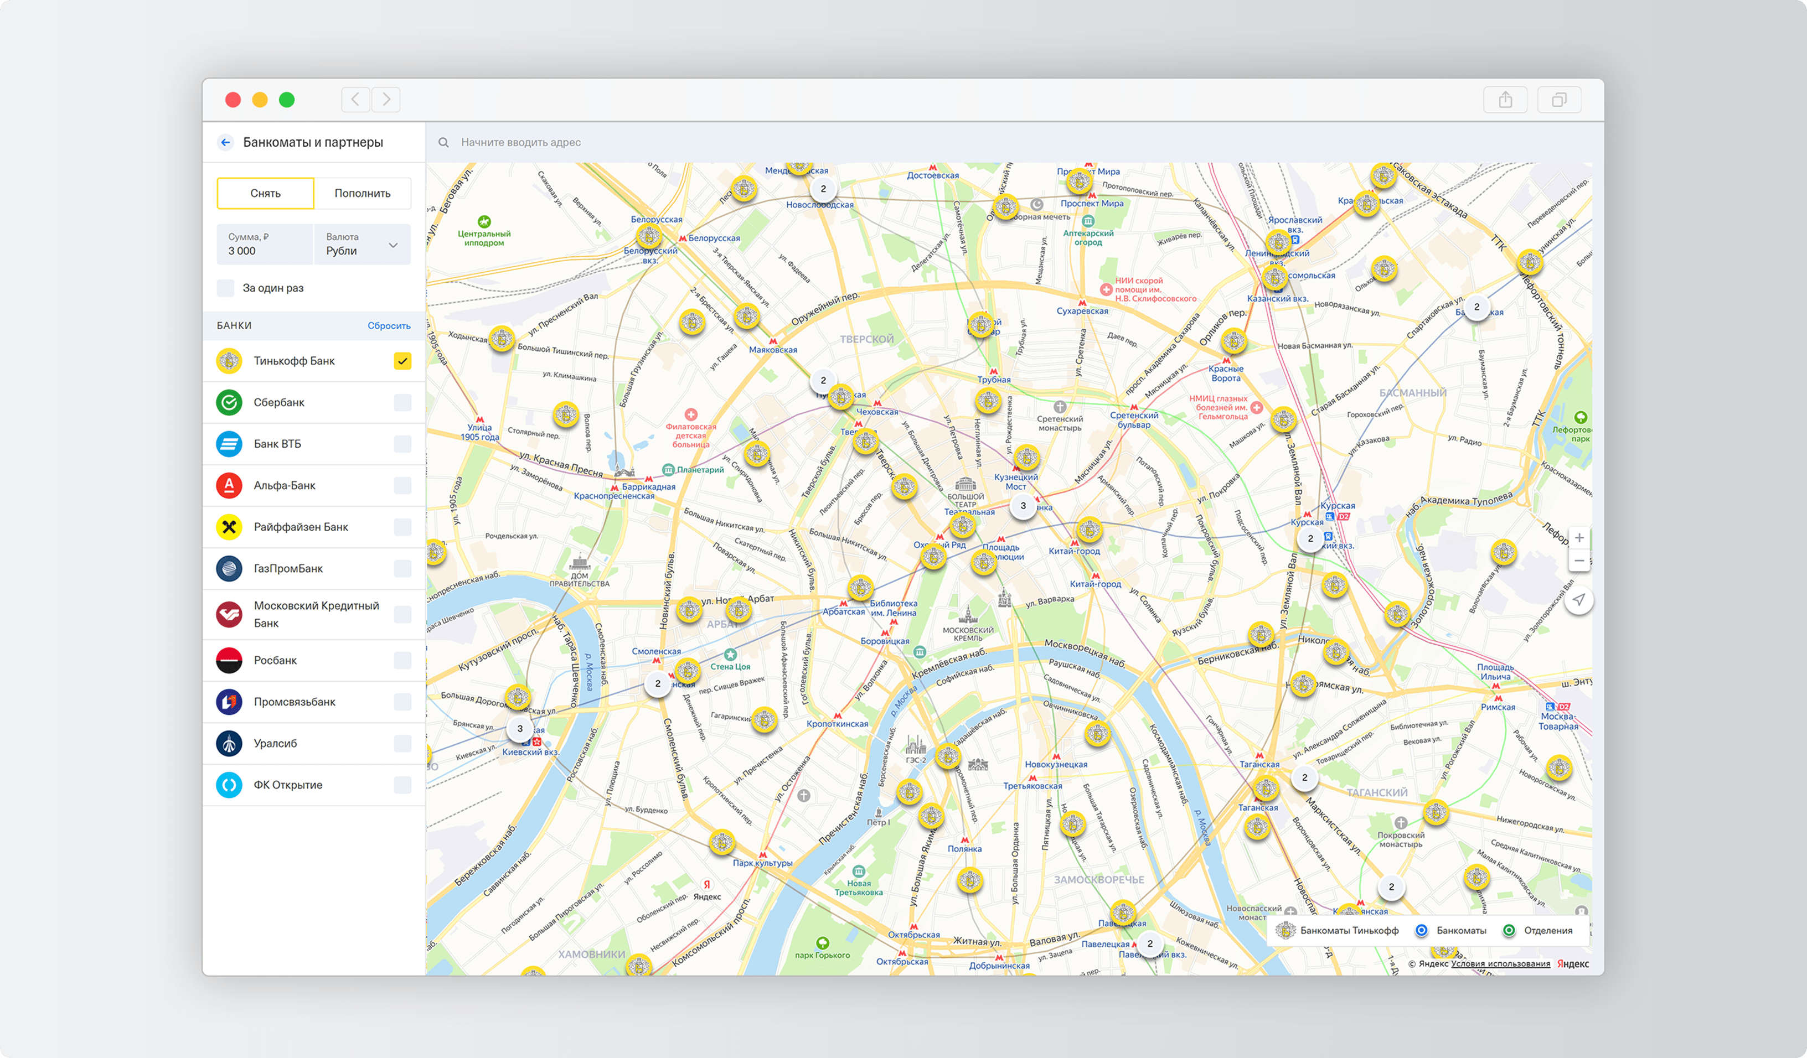Uncheck the Тинькофф Банк checkbox
The image size is (1807, 1058).
point(403,361)
